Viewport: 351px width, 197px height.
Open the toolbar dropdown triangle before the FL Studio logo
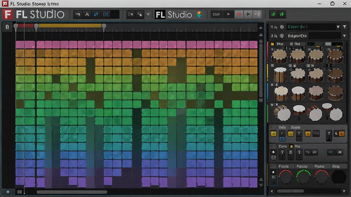tap(148, 14)
